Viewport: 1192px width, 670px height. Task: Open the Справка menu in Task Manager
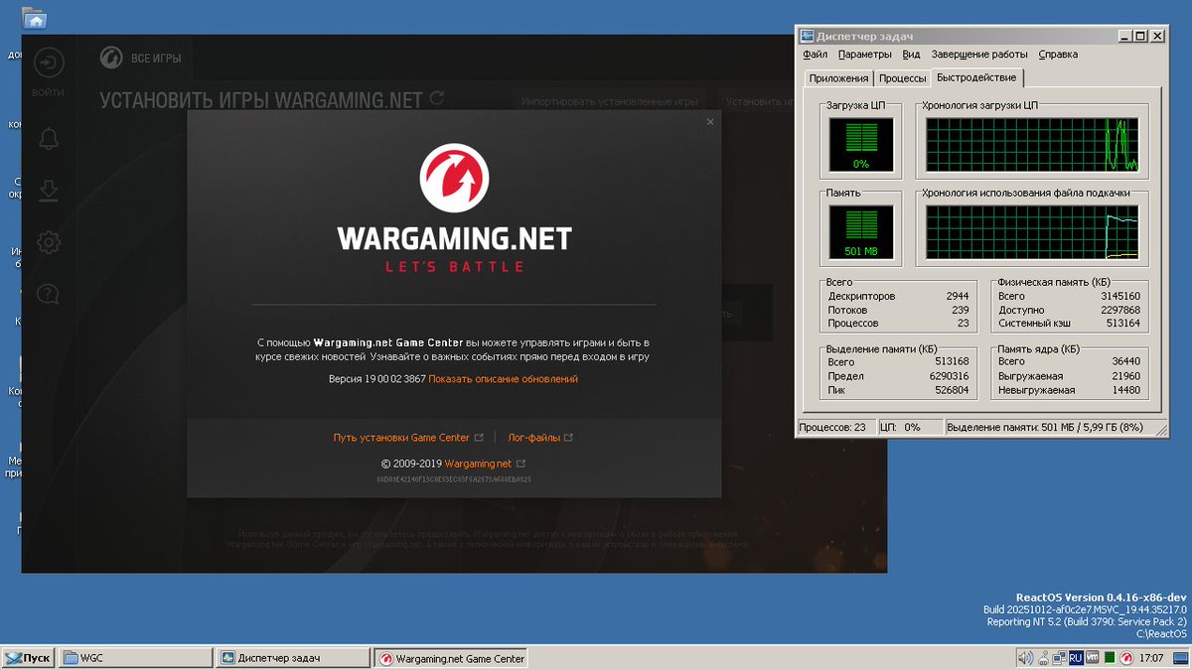point(1058,55)
